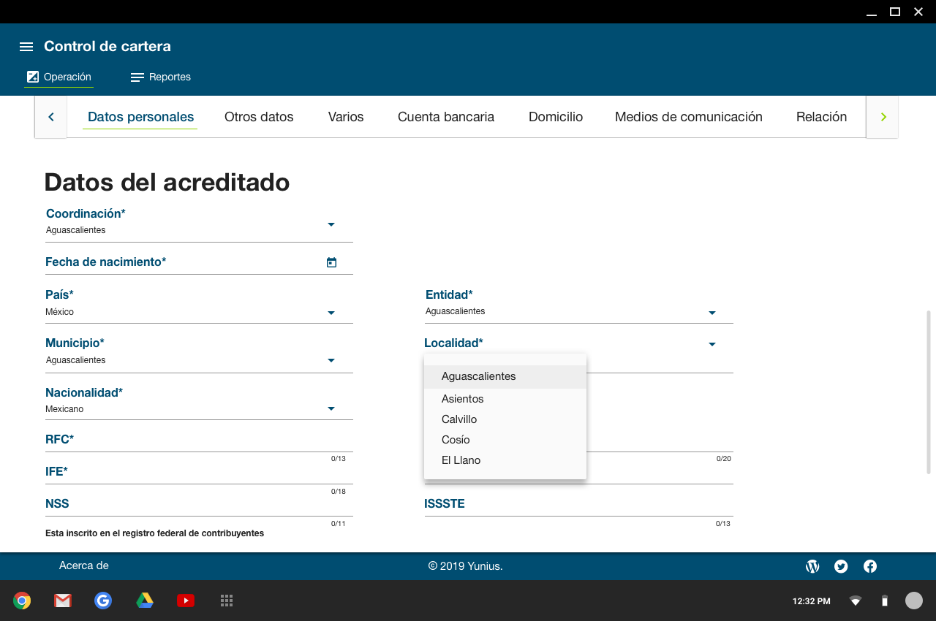
Task: Open the Facebook link in footer
Action: pyautogui.click(x=870, y=566)
